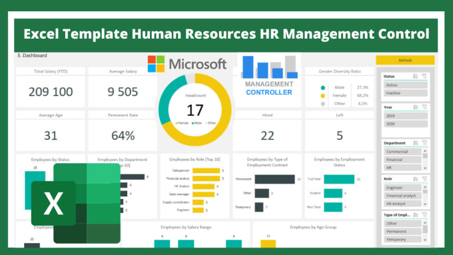Click the '3. Dashboard' sheet heading
Image resolution: width=453 pixels, height=255 pixels.
(x=32, y=55)
